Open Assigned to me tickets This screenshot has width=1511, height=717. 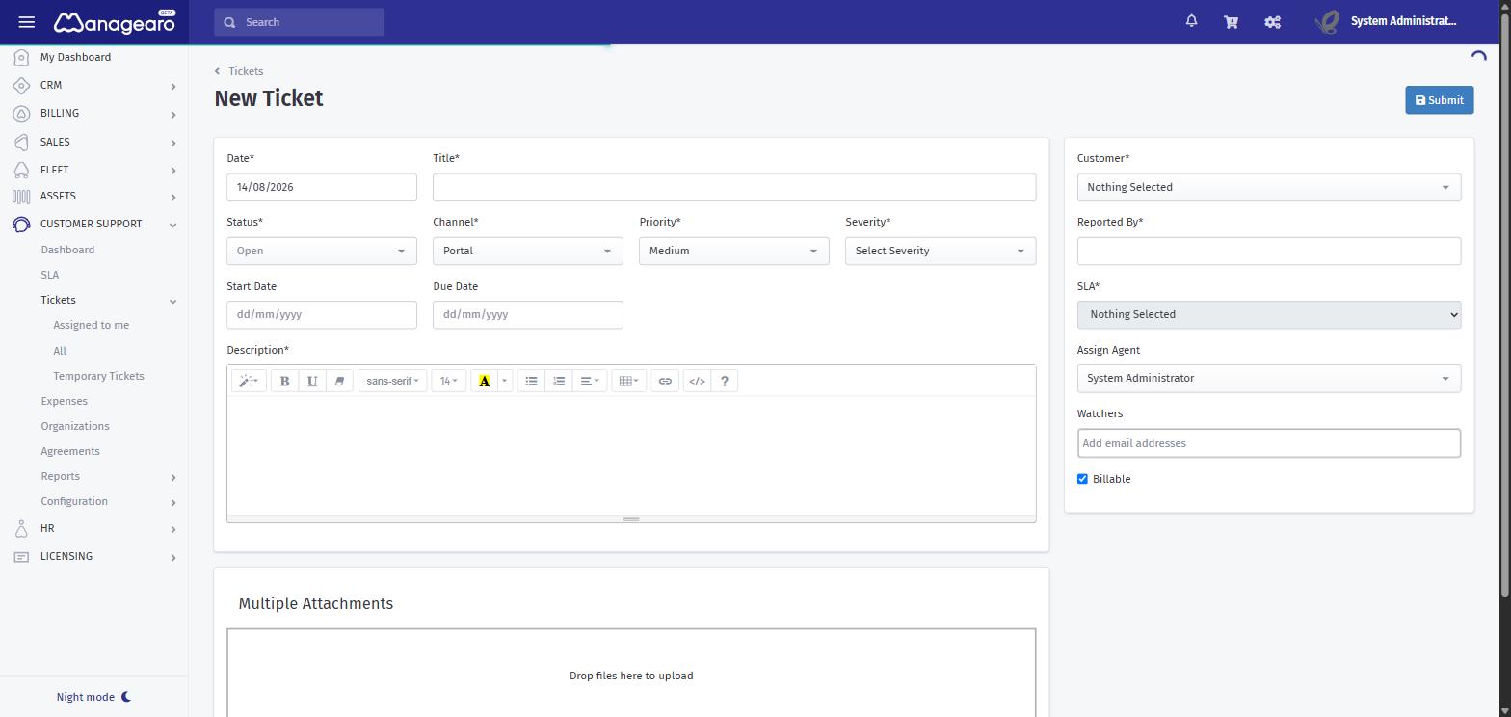pyautogui.click(x=92, y=325)
